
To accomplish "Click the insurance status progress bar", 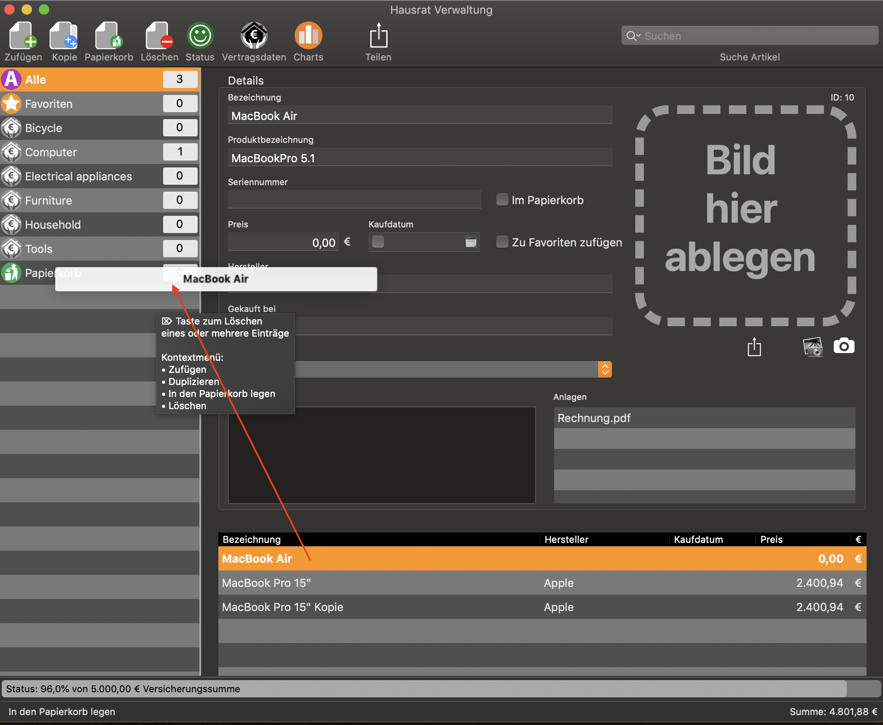I will point(441,689).
